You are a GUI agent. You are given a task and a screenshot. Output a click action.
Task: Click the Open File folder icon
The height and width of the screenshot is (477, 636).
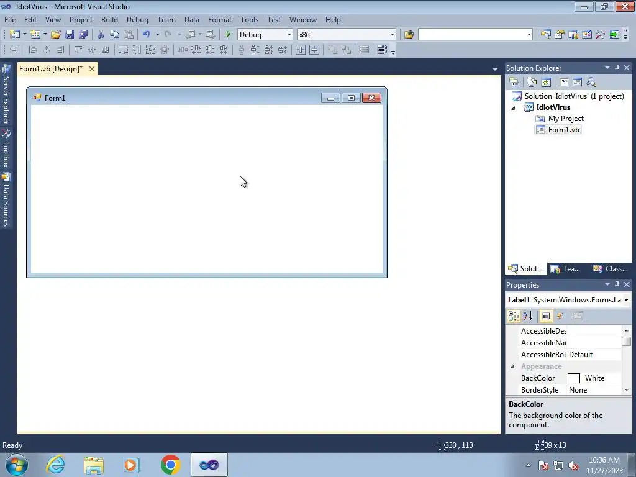[x=56, y=35]
